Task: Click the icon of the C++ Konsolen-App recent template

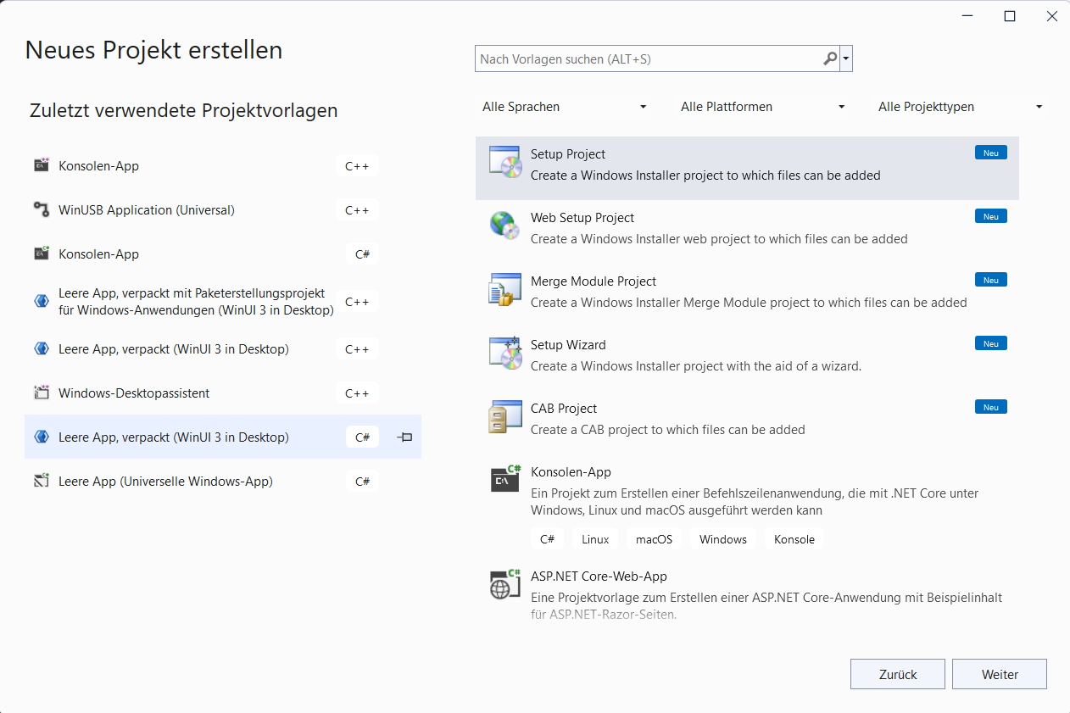Action: click(x=42, y=165)
